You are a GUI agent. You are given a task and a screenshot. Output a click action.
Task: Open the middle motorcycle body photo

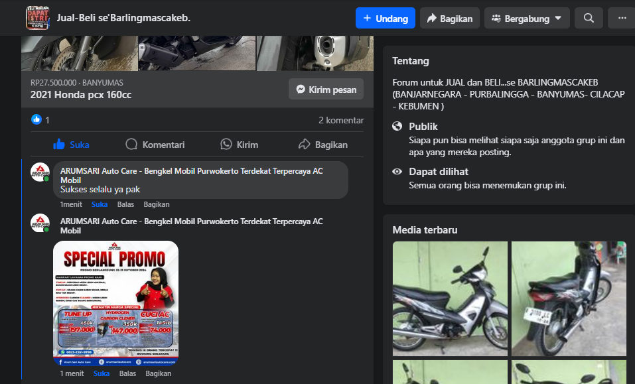tap(197, 54)
